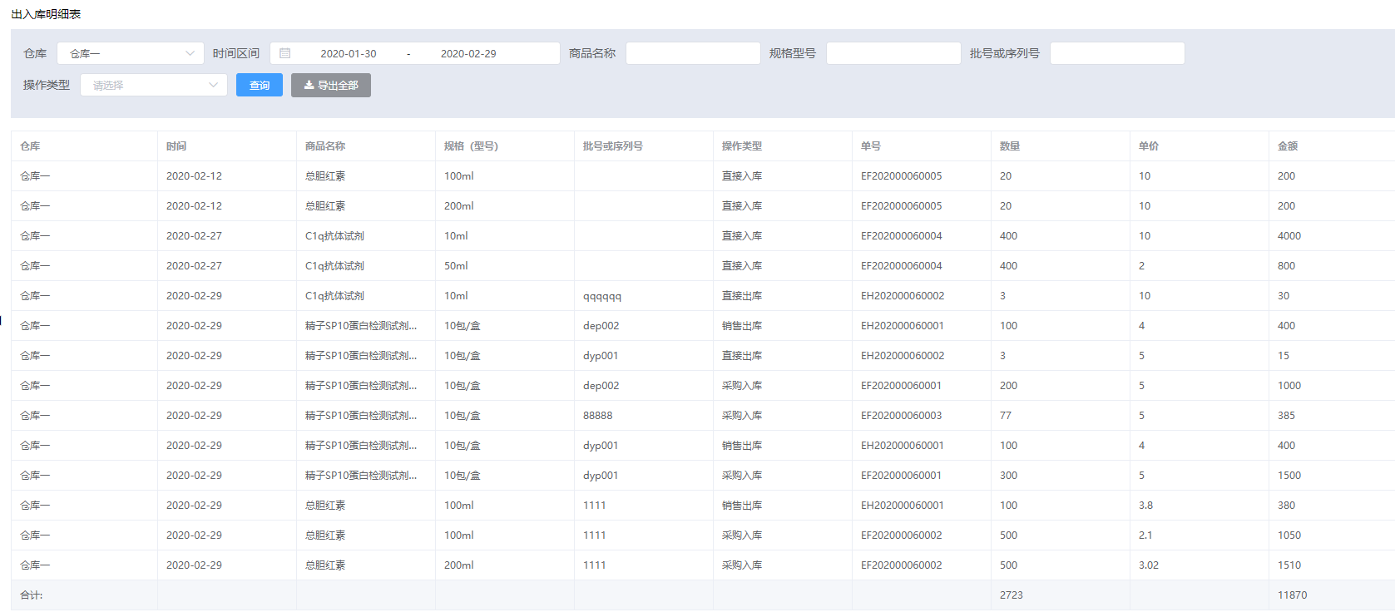Focus the 批号或序列号 input field

click(x=1116, y=53)
